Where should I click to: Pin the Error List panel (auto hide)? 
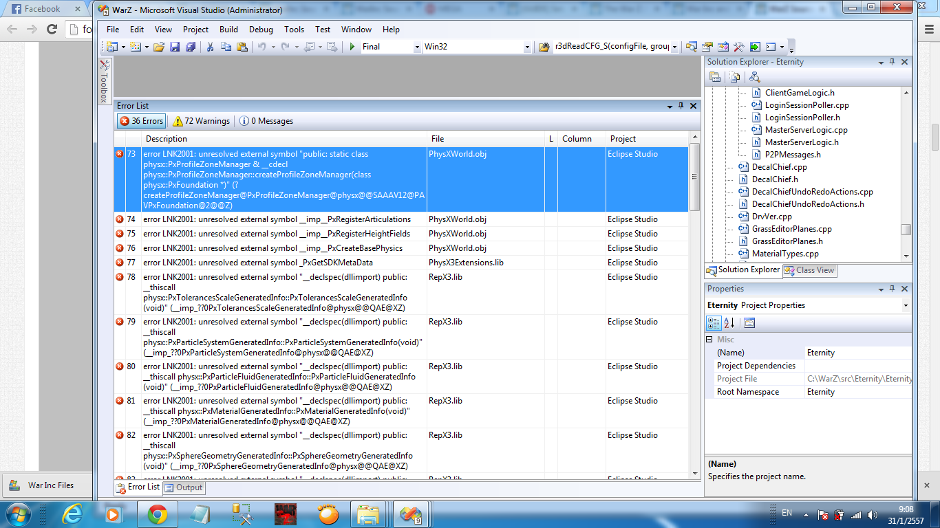coord(681,106)
